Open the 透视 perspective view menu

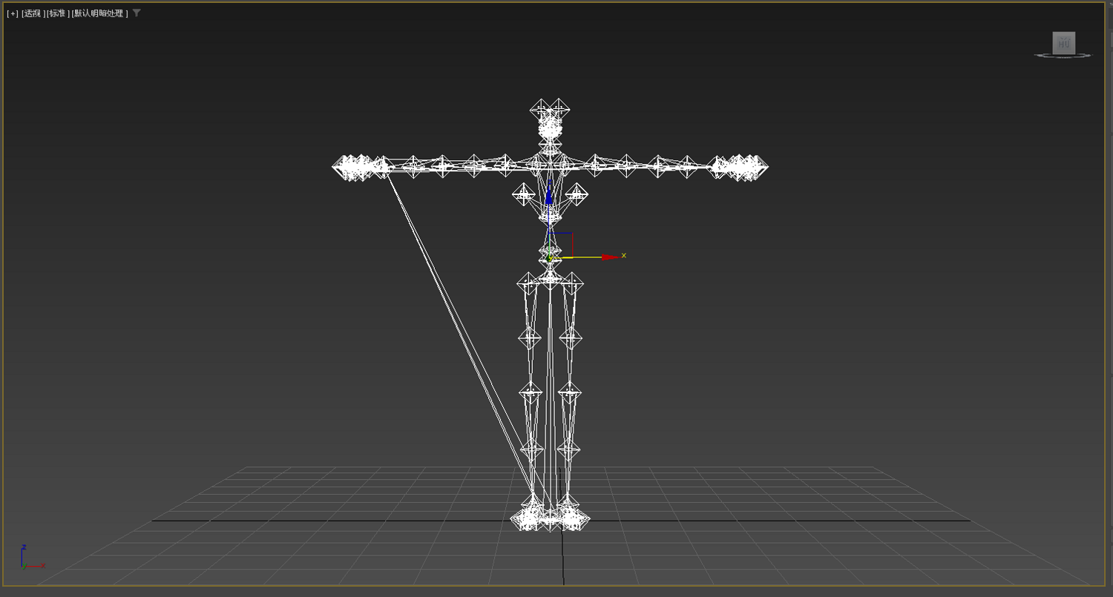pos(32,13)
